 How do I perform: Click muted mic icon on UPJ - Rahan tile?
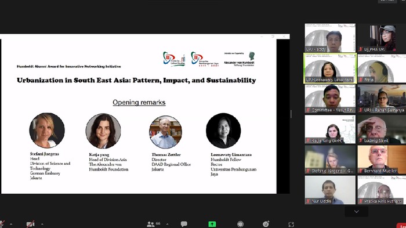point(361,110)
